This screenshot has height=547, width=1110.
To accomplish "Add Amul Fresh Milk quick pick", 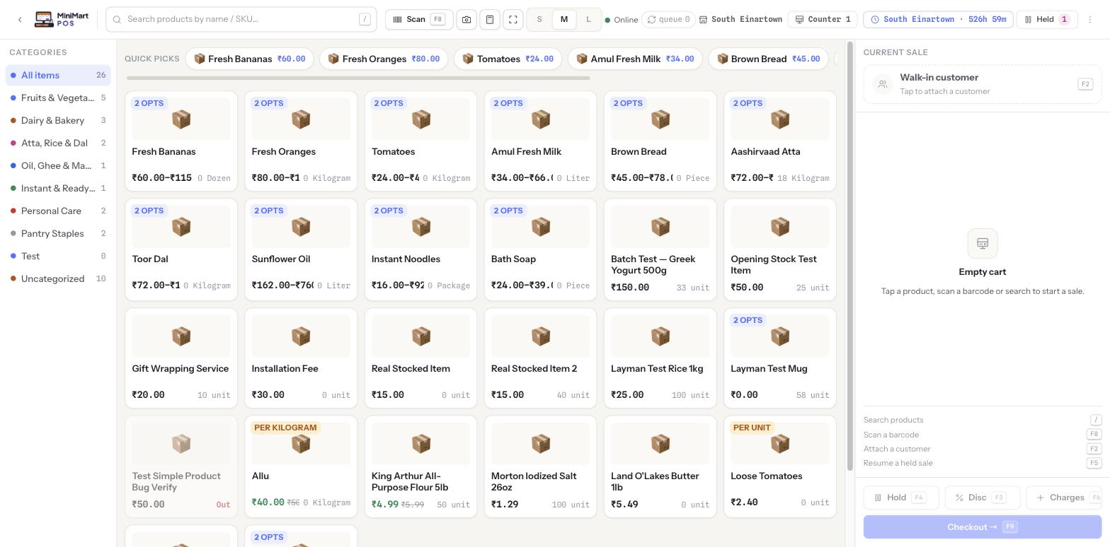I will point(635,59).
